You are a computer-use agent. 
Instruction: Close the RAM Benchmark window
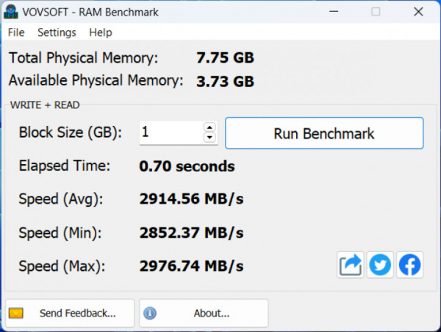(x=417, y=13)
